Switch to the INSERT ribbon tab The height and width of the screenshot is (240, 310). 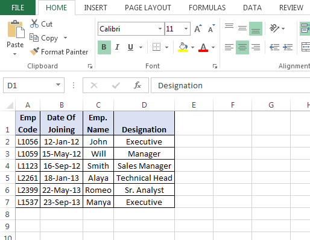tap(95, 8)
